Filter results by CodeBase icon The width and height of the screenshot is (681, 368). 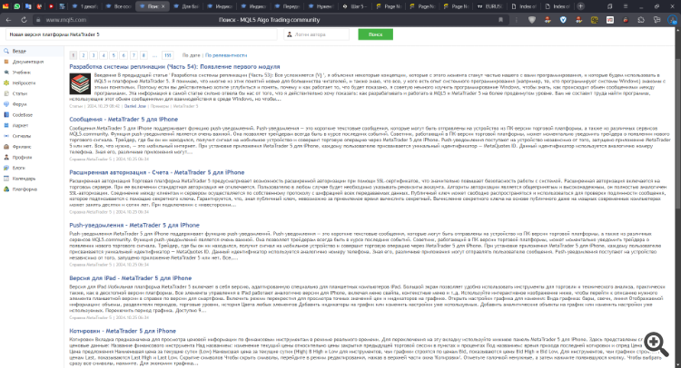[x=6, y=115]
